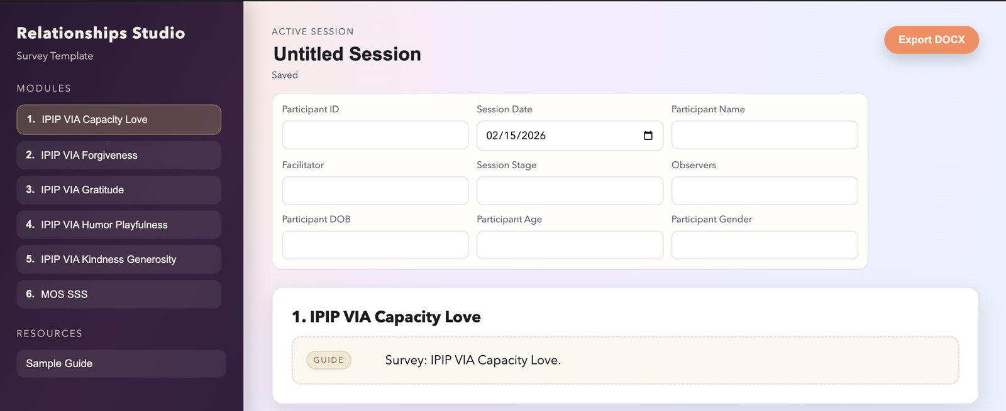Click the Participant Age input box
Screen dimensions: 1006x411
[570, 245]
